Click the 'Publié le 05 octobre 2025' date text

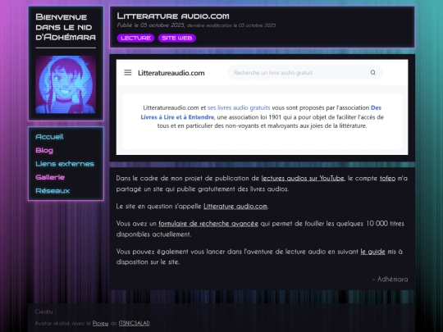tap(151, 25)
